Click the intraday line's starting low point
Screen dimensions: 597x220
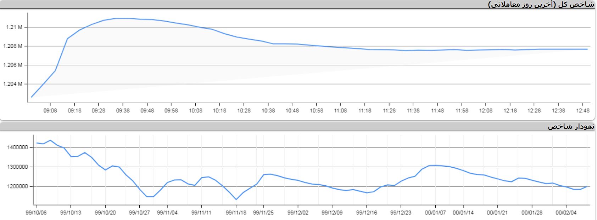[x=32, y=97]
